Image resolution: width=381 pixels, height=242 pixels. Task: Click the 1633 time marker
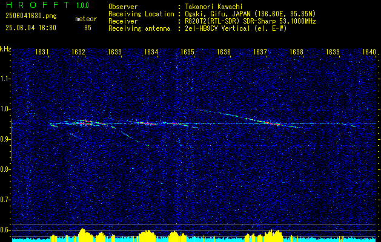pyautogui.click(x=114, y=51)
